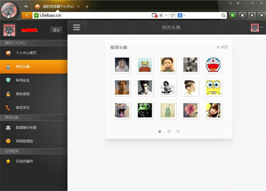Choose the Doraemon avatar thumbnail
Viewport: 266px width, 191px height.
pyautogui.click(x=213, y=65)
